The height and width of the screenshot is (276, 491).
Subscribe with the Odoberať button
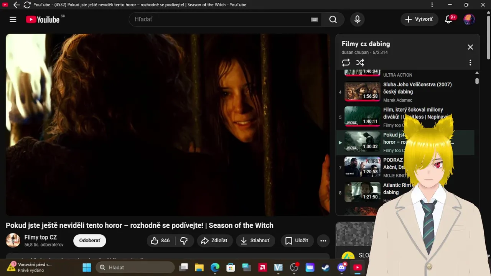pos(90,240)
